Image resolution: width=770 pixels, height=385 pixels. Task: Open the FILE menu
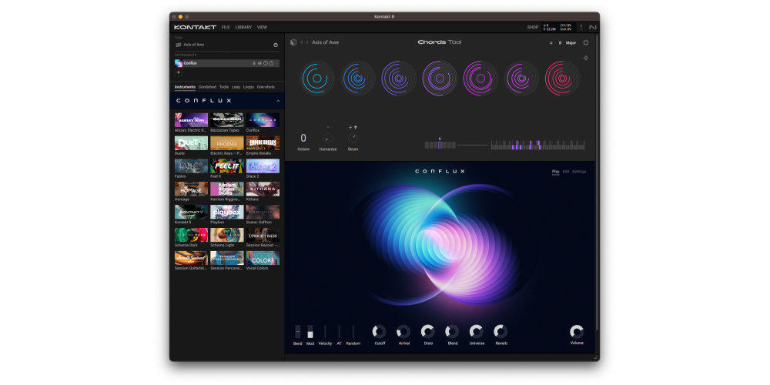[226, 28]
